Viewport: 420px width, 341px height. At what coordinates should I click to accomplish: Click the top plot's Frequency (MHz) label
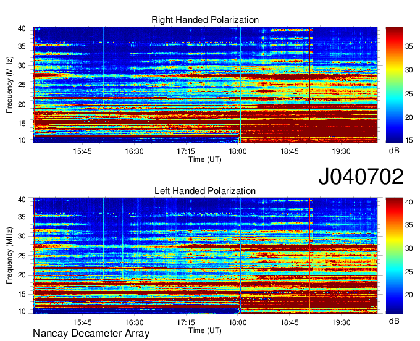tap(9, 85)
